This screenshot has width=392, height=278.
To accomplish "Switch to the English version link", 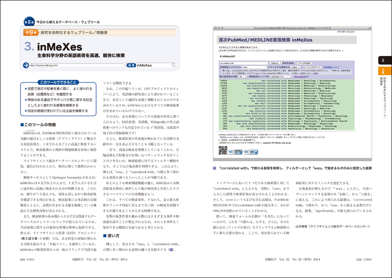I will [x=351, y=32].
